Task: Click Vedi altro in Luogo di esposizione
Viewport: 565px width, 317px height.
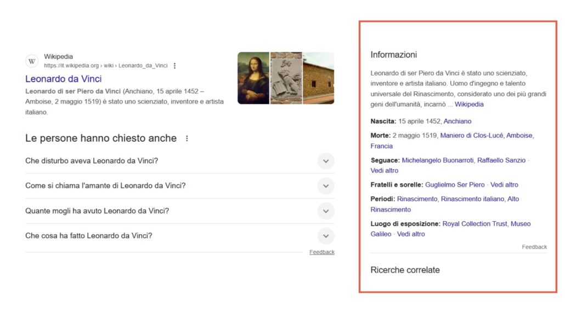Action: pyautogui.click(x=411, y=234)
